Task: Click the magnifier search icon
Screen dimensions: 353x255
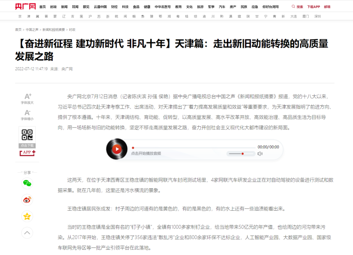Action: [294, 6]
